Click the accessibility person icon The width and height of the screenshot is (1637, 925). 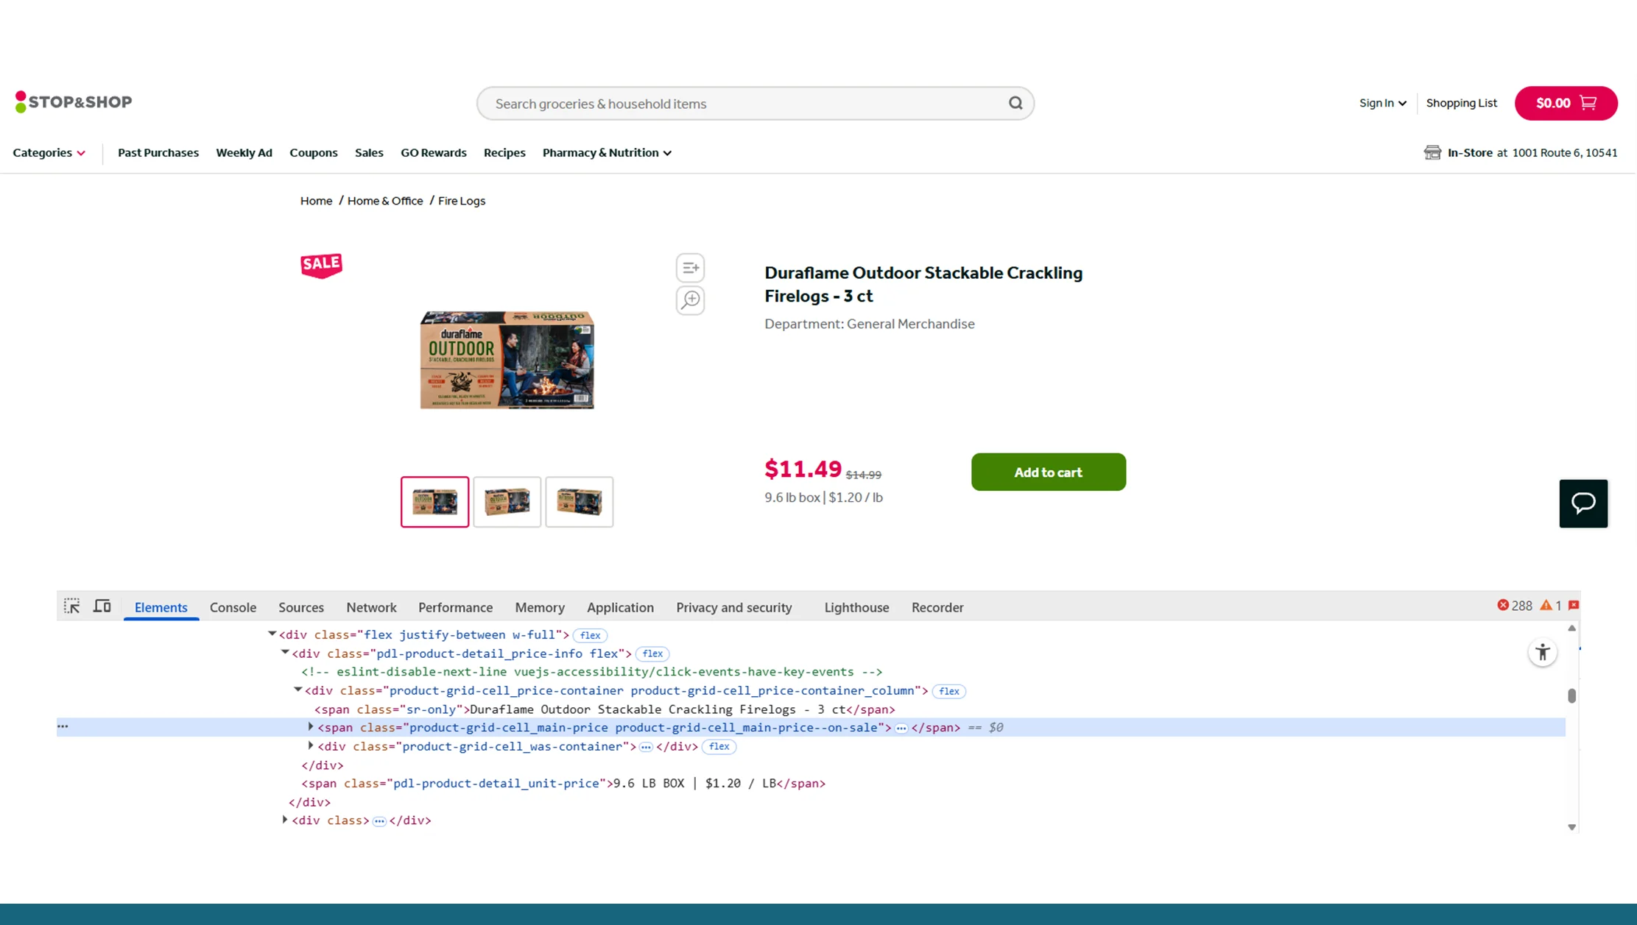(x=1542, y=653)
